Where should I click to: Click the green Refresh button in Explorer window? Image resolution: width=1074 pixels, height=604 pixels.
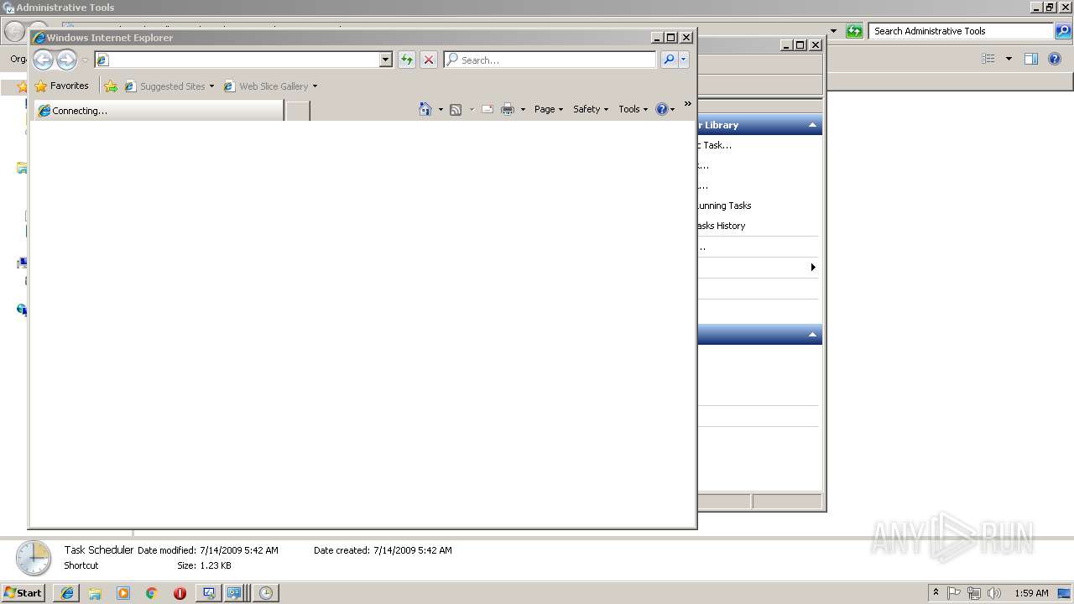tap(854, 31)
